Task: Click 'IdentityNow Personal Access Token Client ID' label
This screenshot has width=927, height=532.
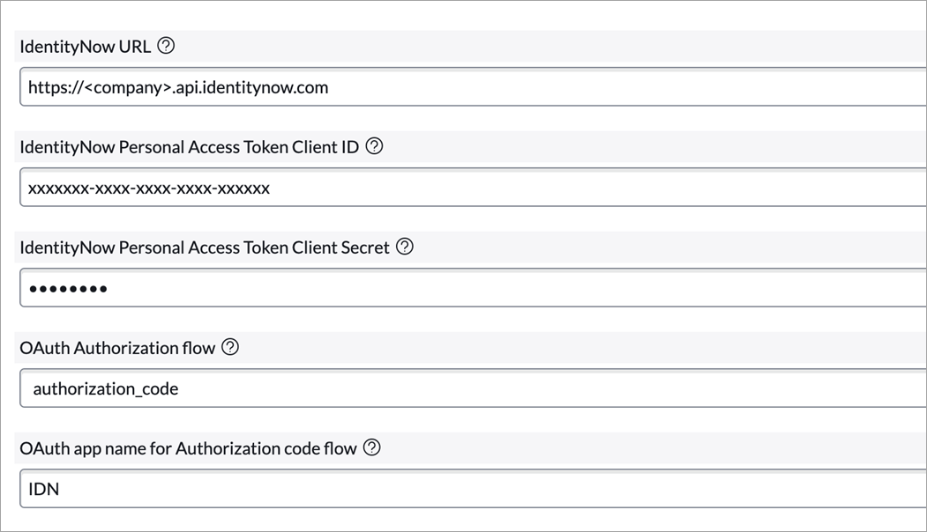Action: tap(189, 147)
